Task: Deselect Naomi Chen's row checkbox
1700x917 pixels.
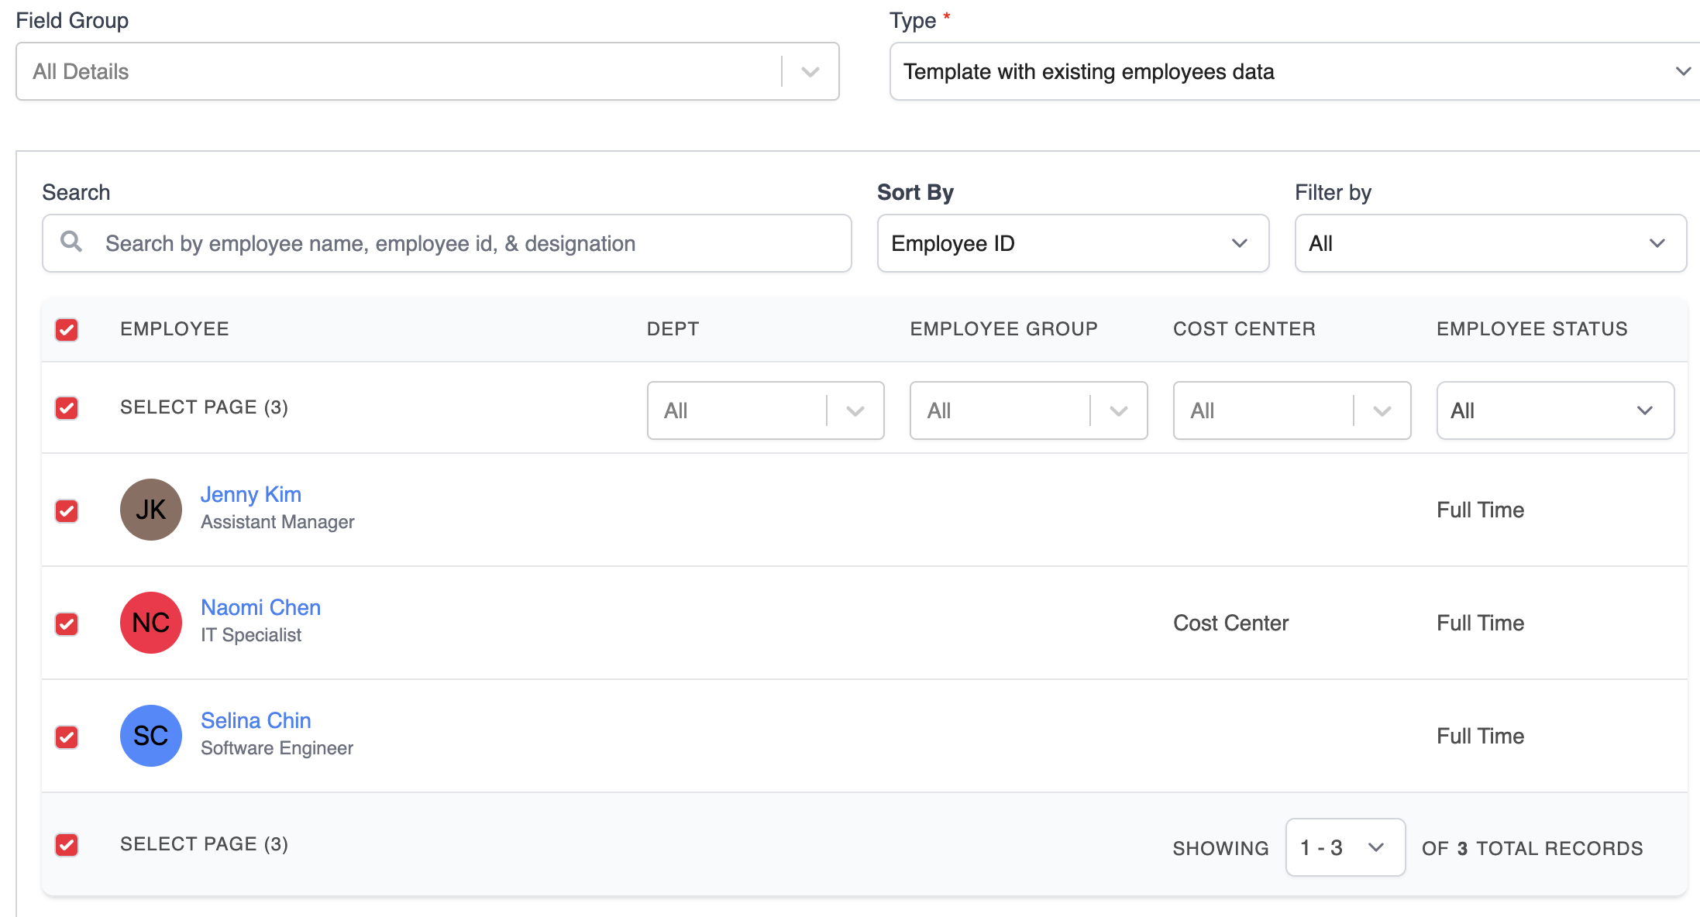Action: [x=67, y=624]
